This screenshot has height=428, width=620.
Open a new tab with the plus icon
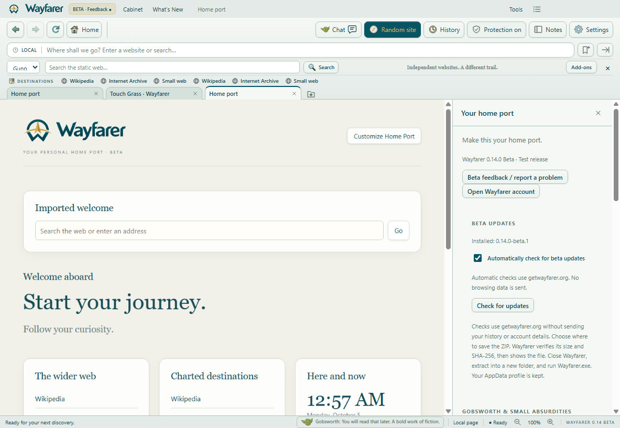tap(311, 94)
